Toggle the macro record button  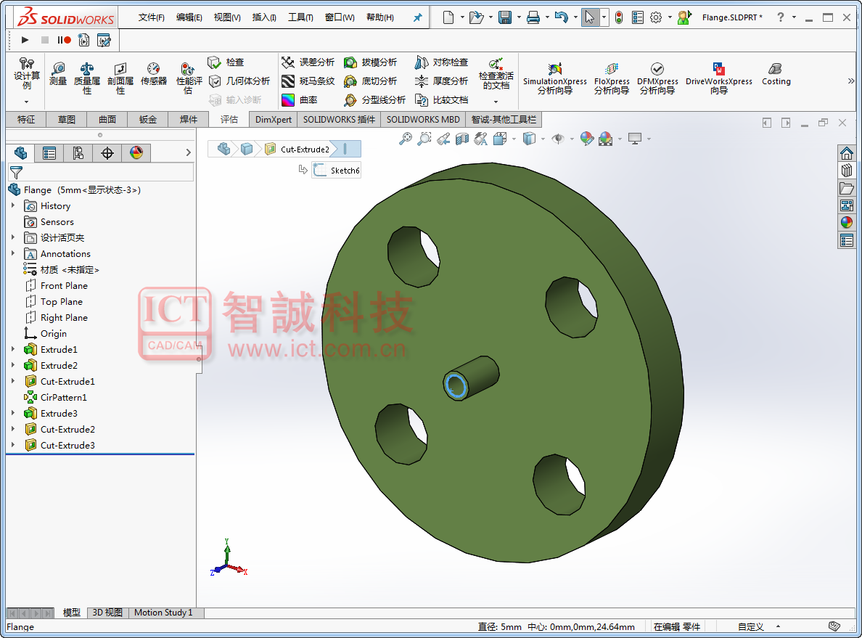pos(64,41)
